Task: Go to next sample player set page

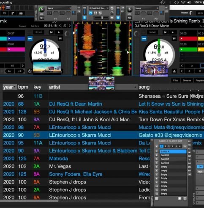Action: click(185, 146)
